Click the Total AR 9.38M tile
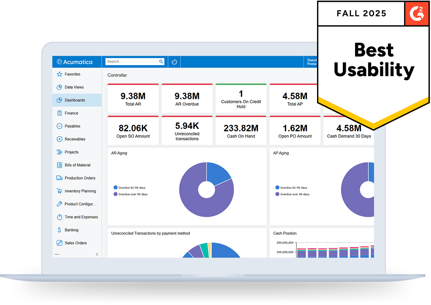Screen dimensions: 431x305 pos(133,99)
